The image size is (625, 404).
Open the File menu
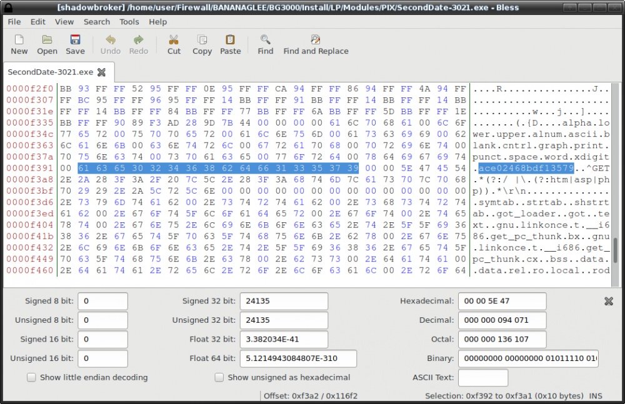pos(14,21)
